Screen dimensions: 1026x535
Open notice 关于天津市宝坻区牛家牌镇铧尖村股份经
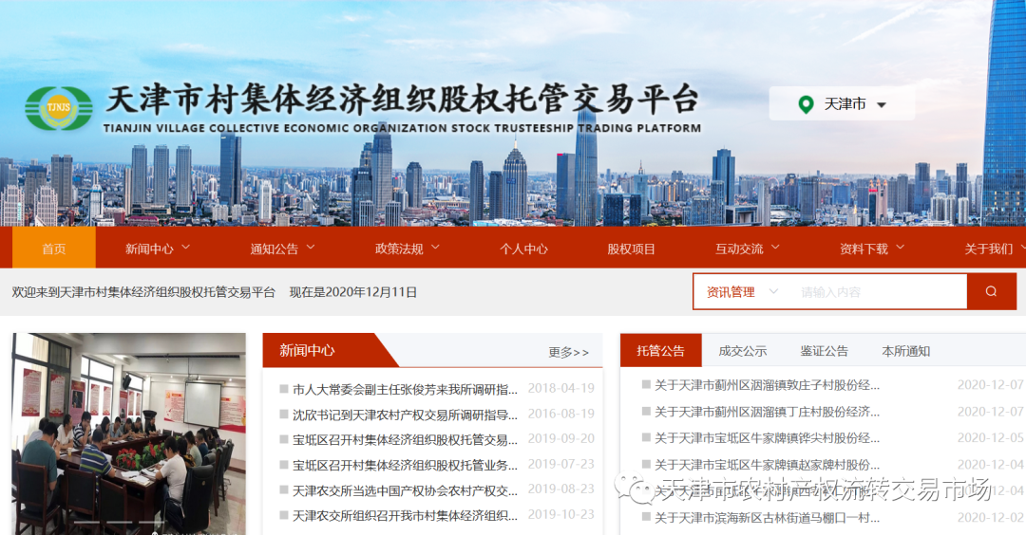point(767,437)
